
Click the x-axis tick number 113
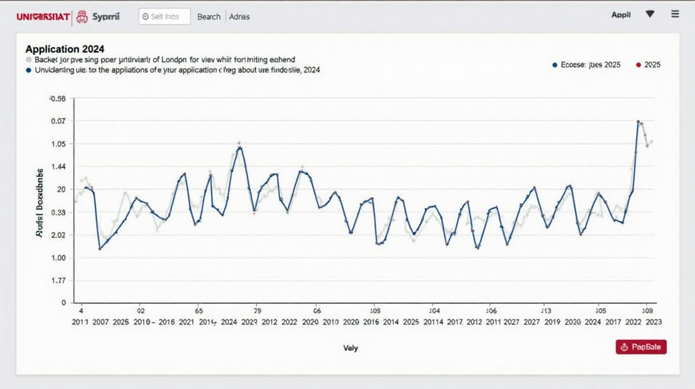tap(545, 310)
